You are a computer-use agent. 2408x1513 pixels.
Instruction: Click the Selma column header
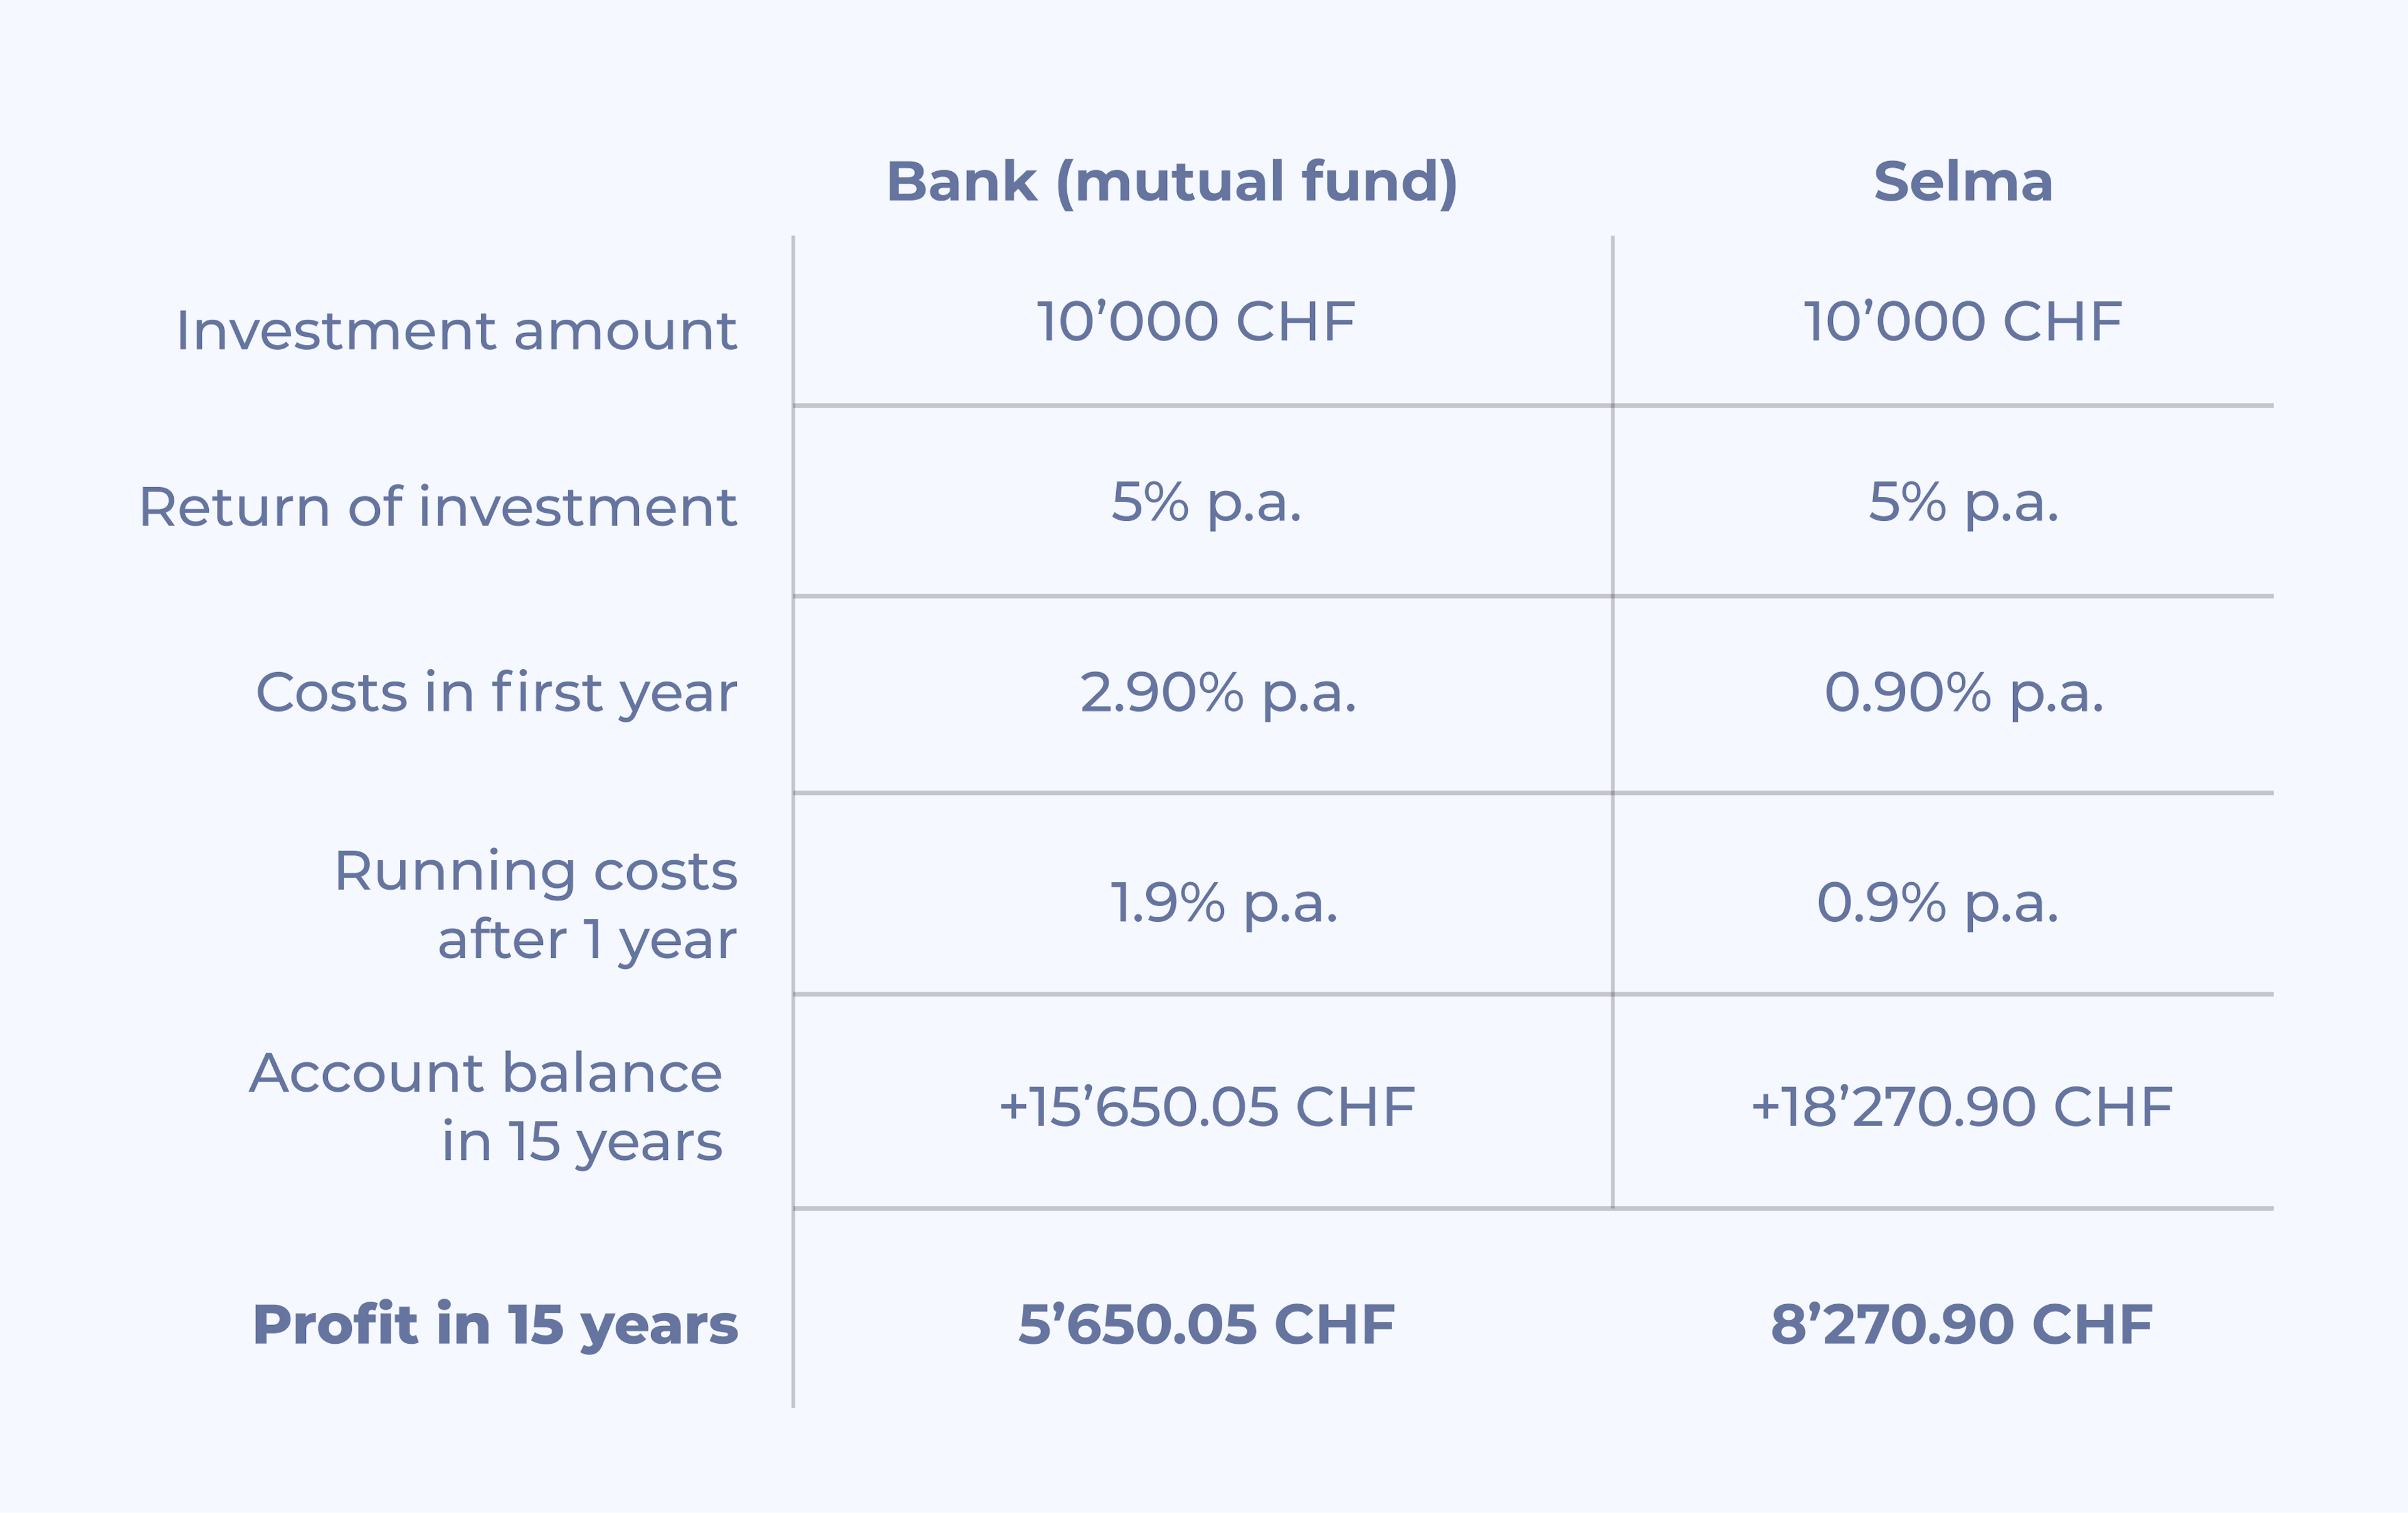pyautogui.click(x=1963, y=182)
